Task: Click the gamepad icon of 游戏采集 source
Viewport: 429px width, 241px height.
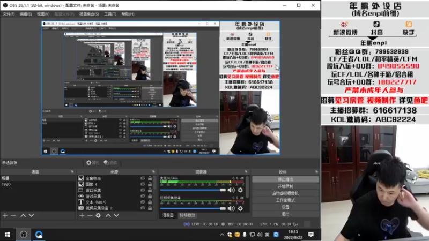Action: click(81, 196)
